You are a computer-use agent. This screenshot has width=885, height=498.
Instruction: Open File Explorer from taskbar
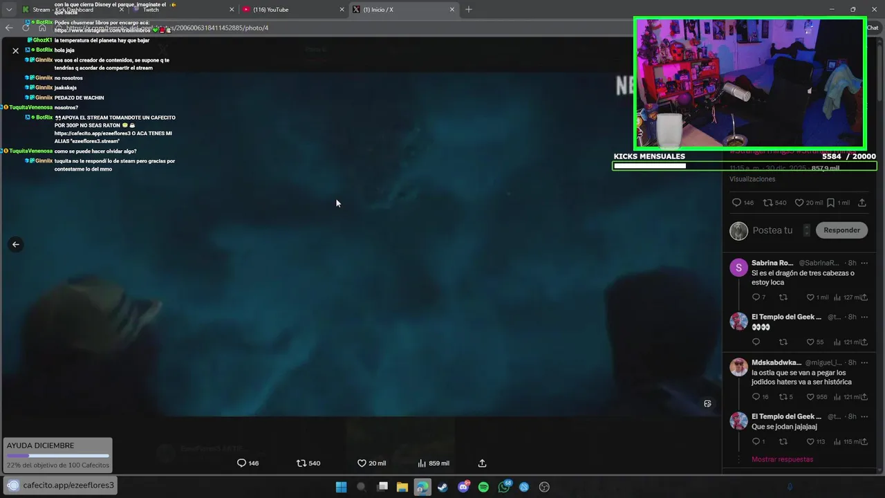[402, 487]
